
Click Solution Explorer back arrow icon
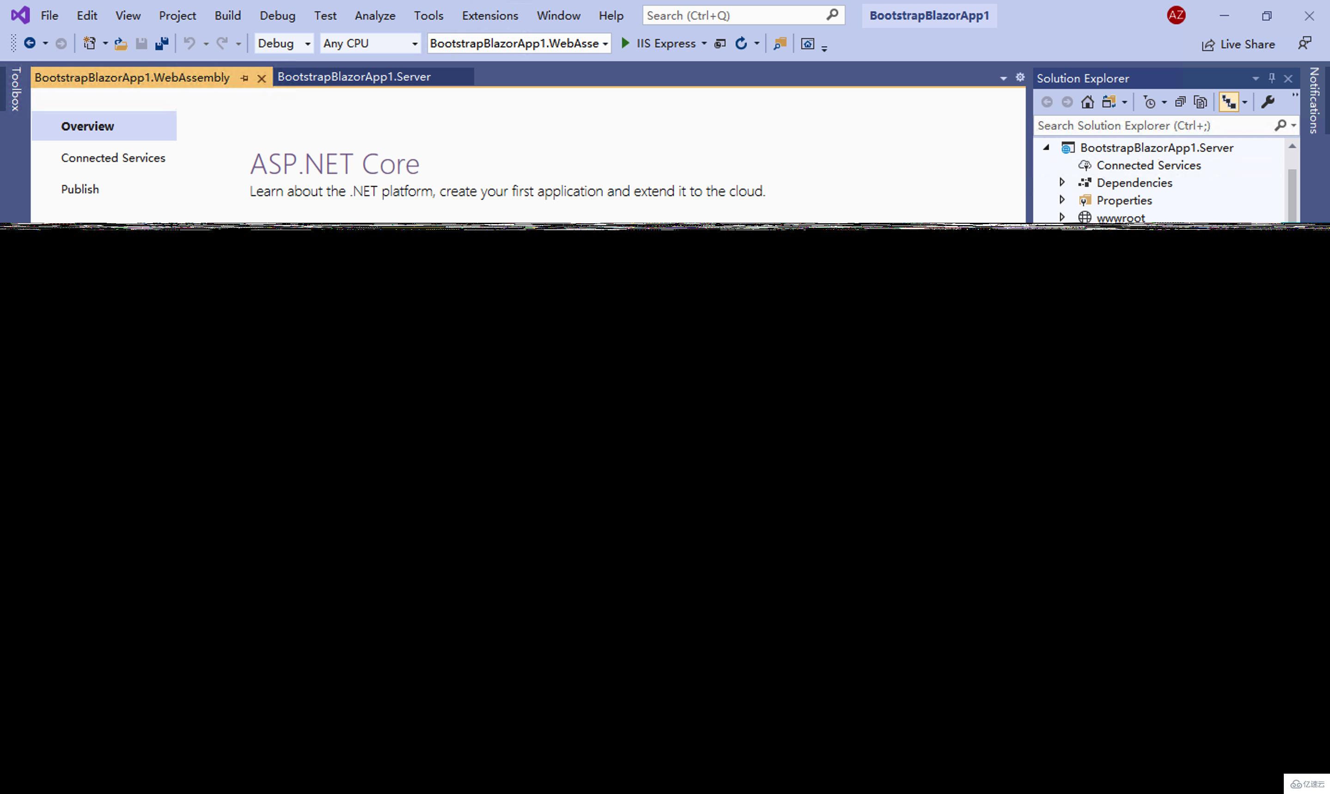pos(1047,102)
